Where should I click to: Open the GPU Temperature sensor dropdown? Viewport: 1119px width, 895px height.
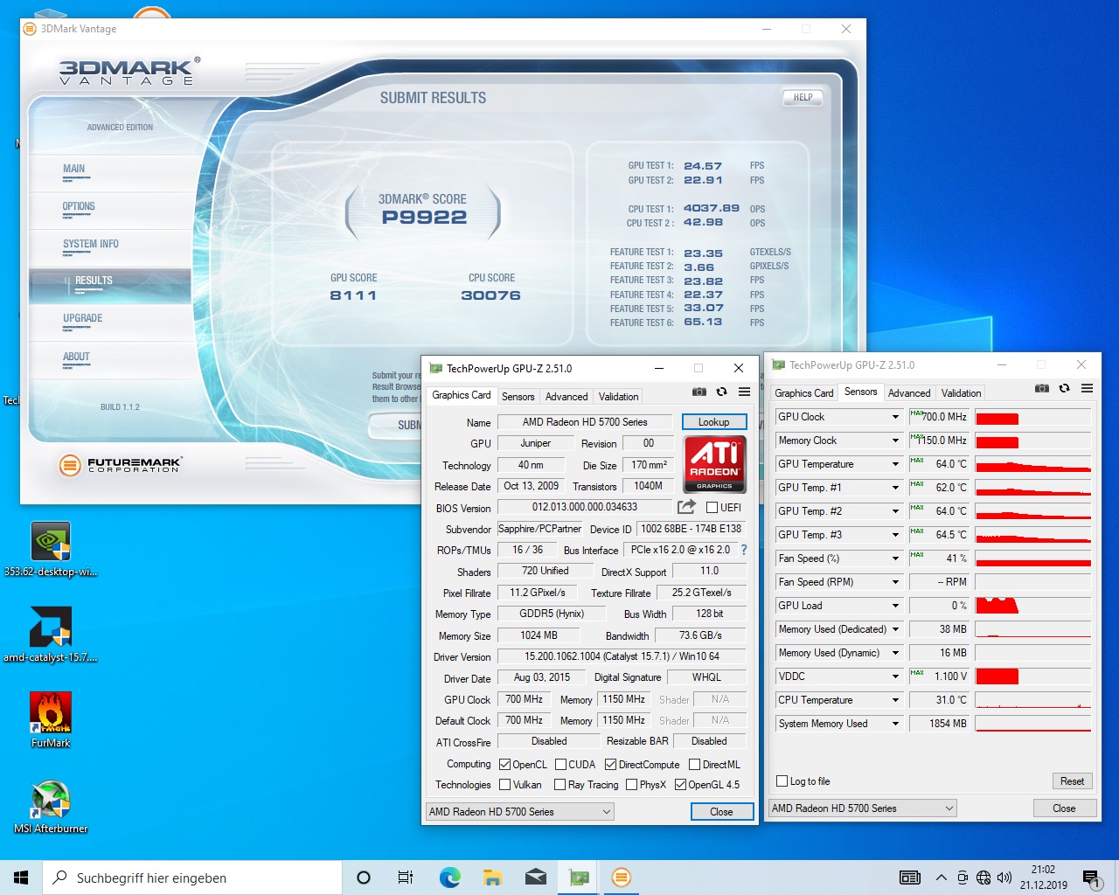[895, 464]
